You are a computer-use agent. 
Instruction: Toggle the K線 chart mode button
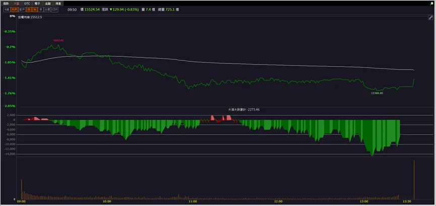pos(7,10)
